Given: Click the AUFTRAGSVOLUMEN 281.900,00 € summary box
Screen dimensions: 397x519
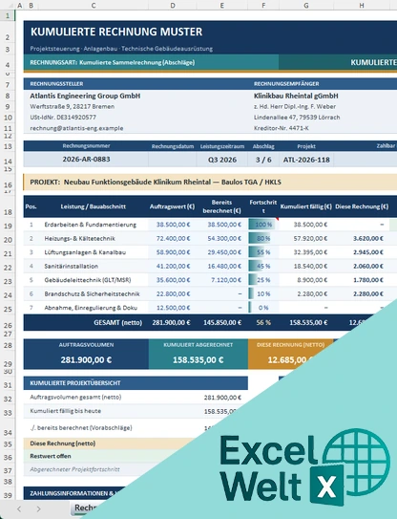Looking at the screenshot, I should [86, 354].
